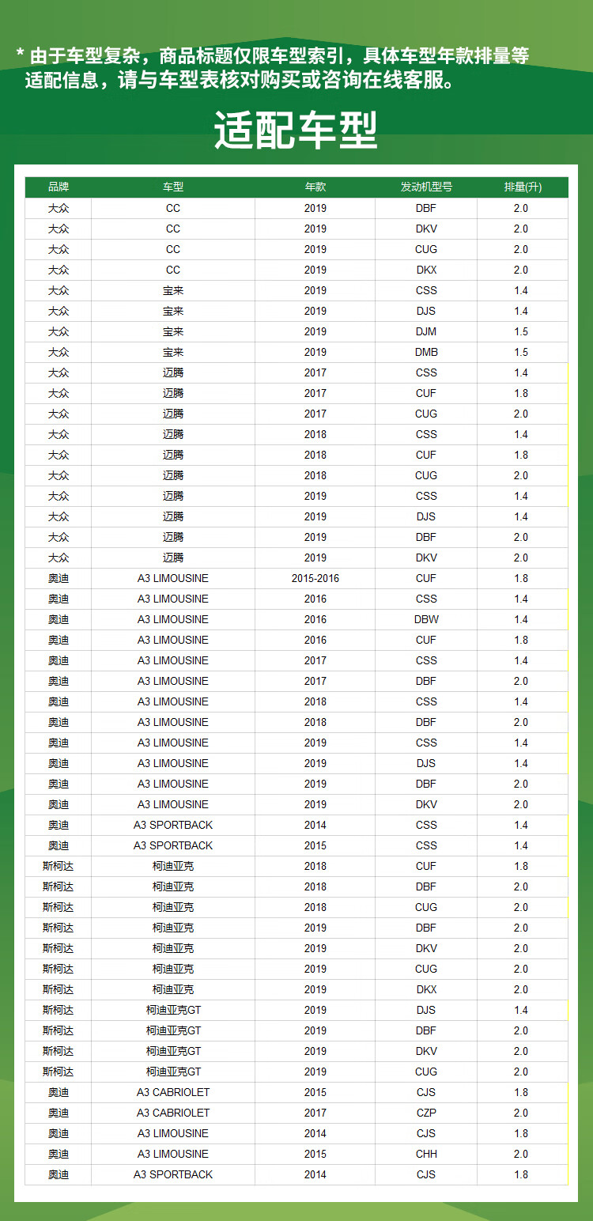Viewport: 593px width, 1221px height.
Task: Click CSS engine in A3 SPORTBACK 2015 row
Action: tap(426, 845)
